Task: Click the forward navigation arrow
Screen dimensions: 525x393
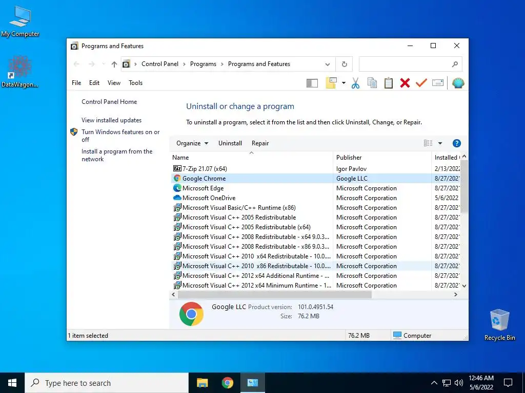Action: [91, 64]
